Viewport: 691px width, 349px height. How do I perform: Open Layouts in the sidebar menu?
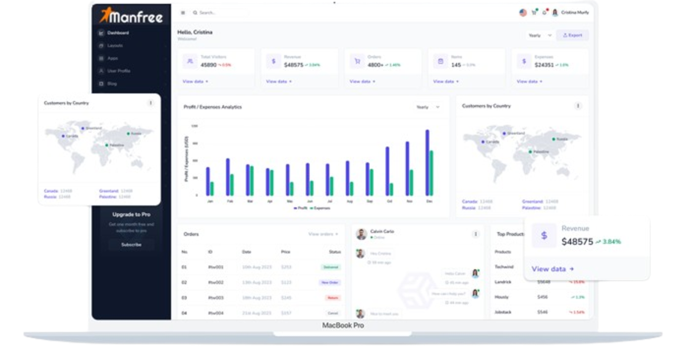point(115,46)
